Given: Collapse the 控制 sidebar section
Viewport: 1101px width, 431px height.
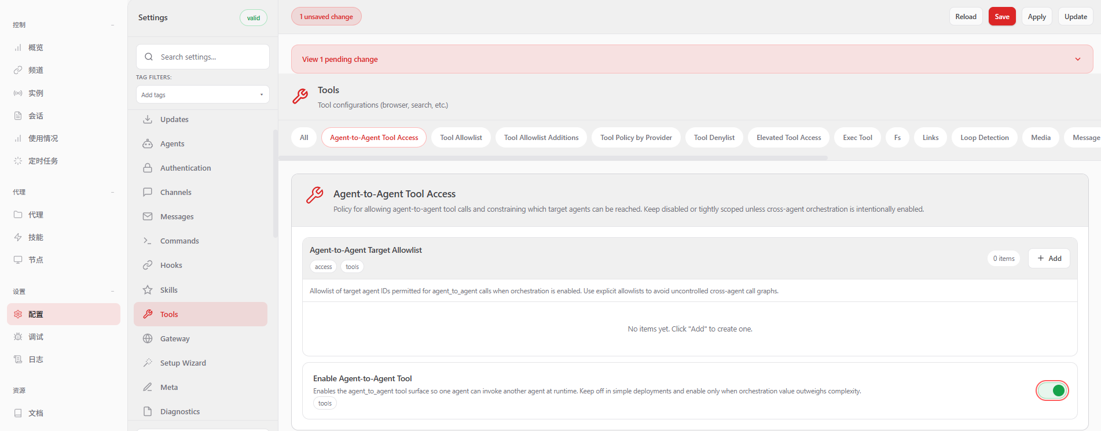Looking at the screenshot, I should (x=112, y=25).
